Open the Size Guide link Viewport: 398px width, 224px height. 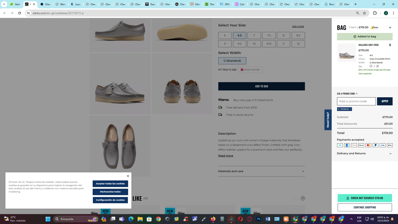(298, 27)
